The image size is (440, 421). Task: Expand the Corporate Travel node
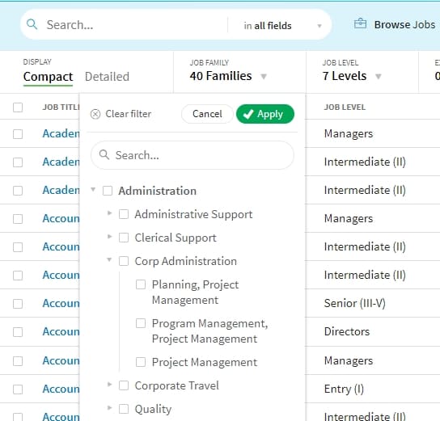pos(110,385)
